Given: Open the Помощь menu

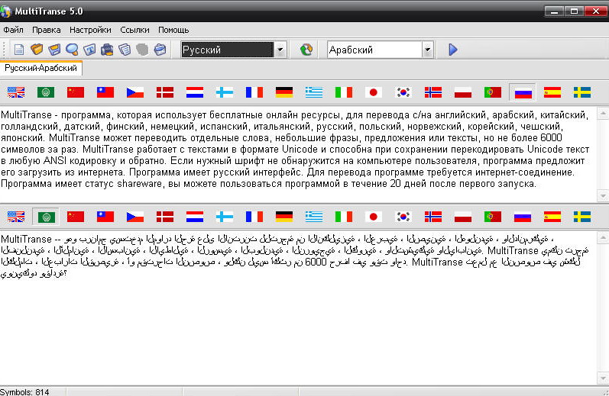Looking at the screenshot, I should click(x=173, y=30).
